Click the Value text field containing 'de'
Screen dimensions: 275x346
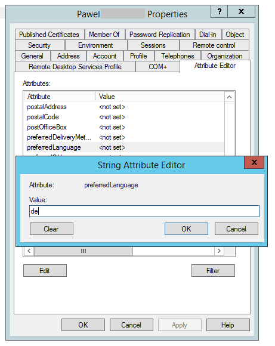click(x=144, y=211)
